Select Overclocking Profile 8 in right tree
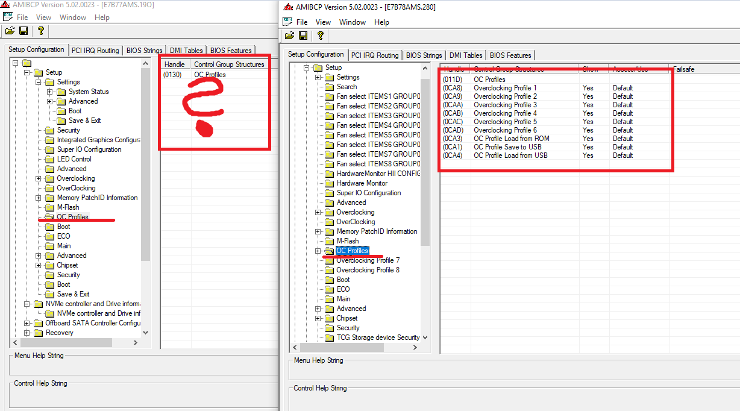Viewport: 740px width, 411px height. pos(368,270)
